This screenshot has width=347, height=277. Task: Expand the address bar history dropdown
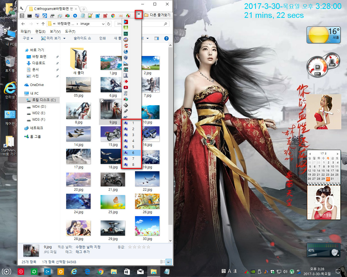[x=103, y=24]
